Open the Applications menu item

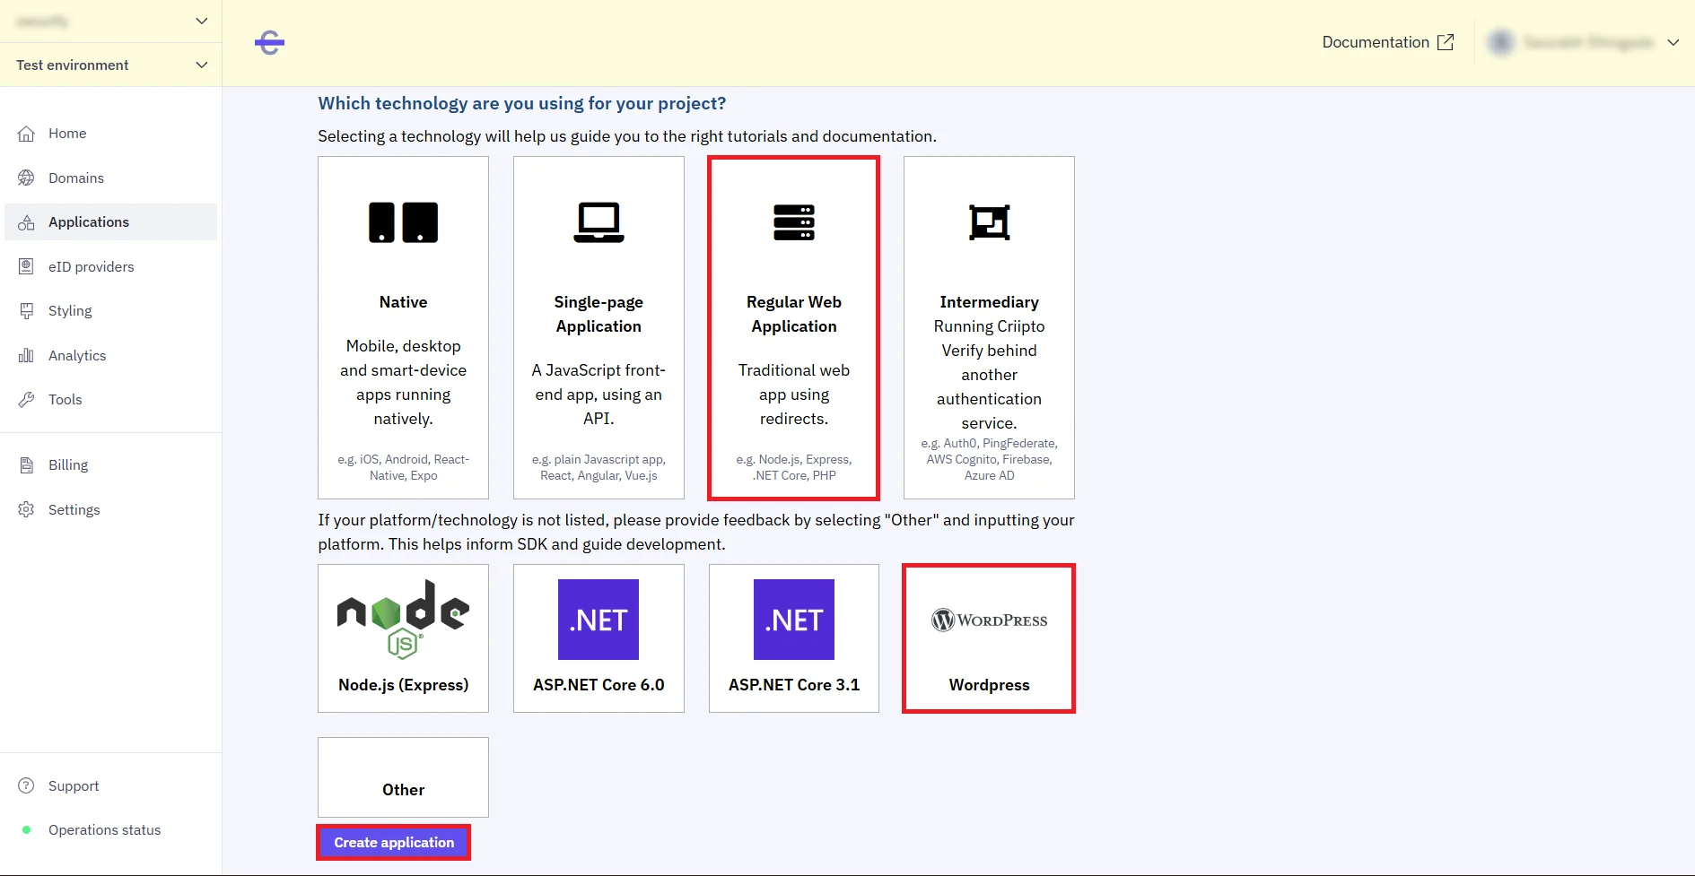coord(89,222)
